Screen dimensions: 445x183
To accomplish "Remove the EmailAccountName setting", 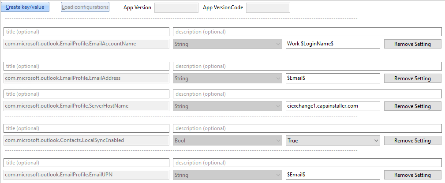I will coord(413,44).
